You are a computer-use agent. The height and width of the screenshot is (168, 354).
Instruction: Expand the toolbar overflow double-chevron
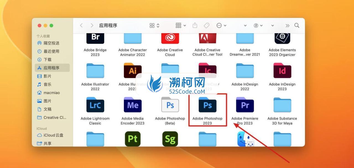pos(287,26)
